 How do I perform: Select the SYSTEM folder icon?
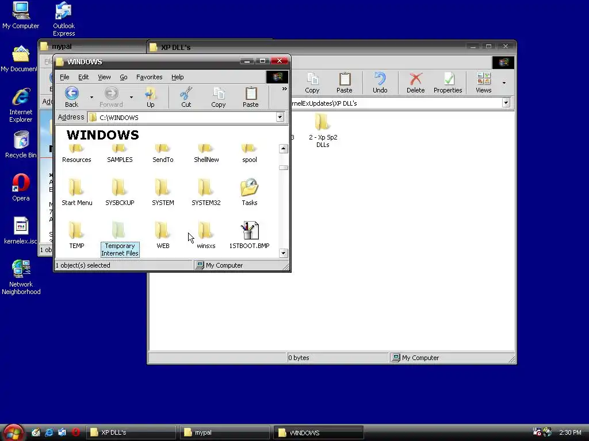[162, 187]
